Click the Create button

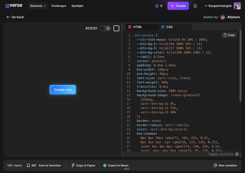178,6
